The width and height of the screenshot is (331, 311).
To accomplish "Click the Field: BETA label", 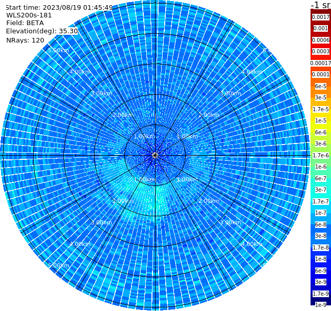I will (25, 23).
